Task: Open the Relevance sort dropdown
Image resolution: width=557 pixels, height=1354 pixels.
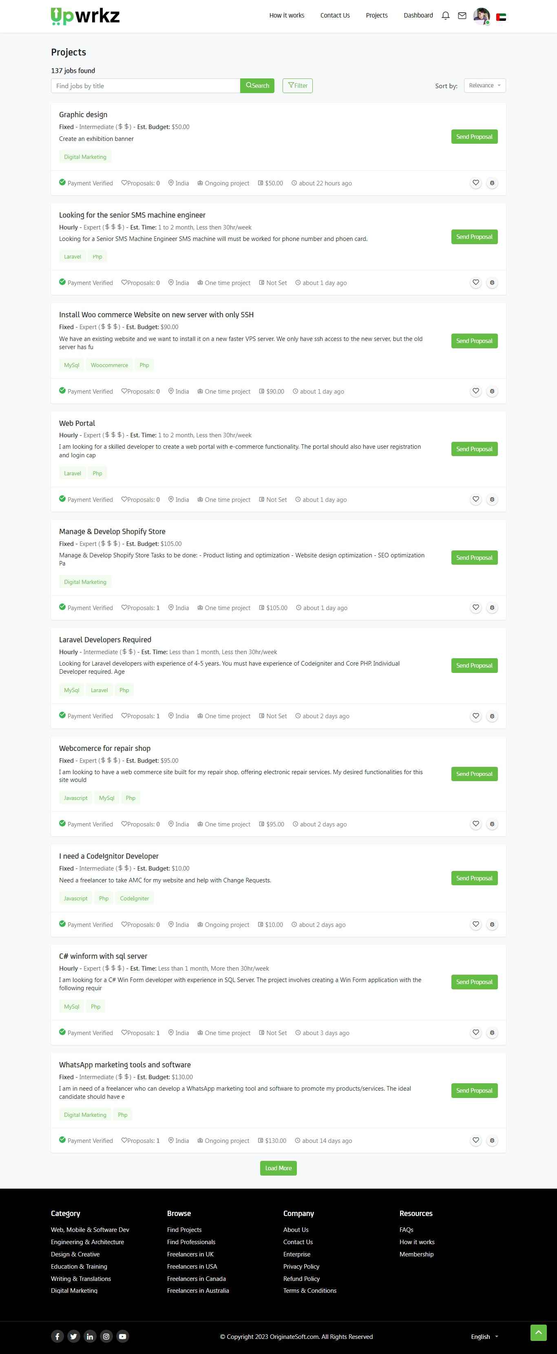Action: tap(484, 86)
